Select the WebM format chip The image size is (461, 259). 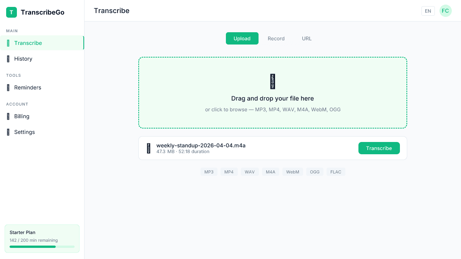[293, 172]
